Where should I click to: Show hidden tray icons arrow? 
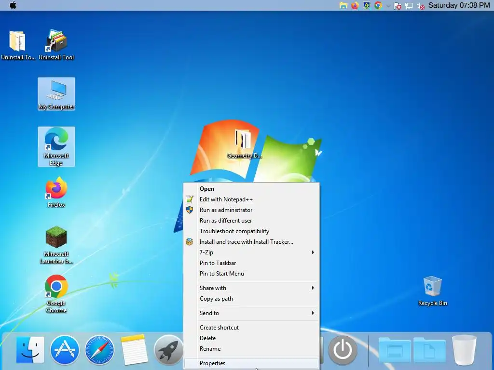(x=388, y=6)
